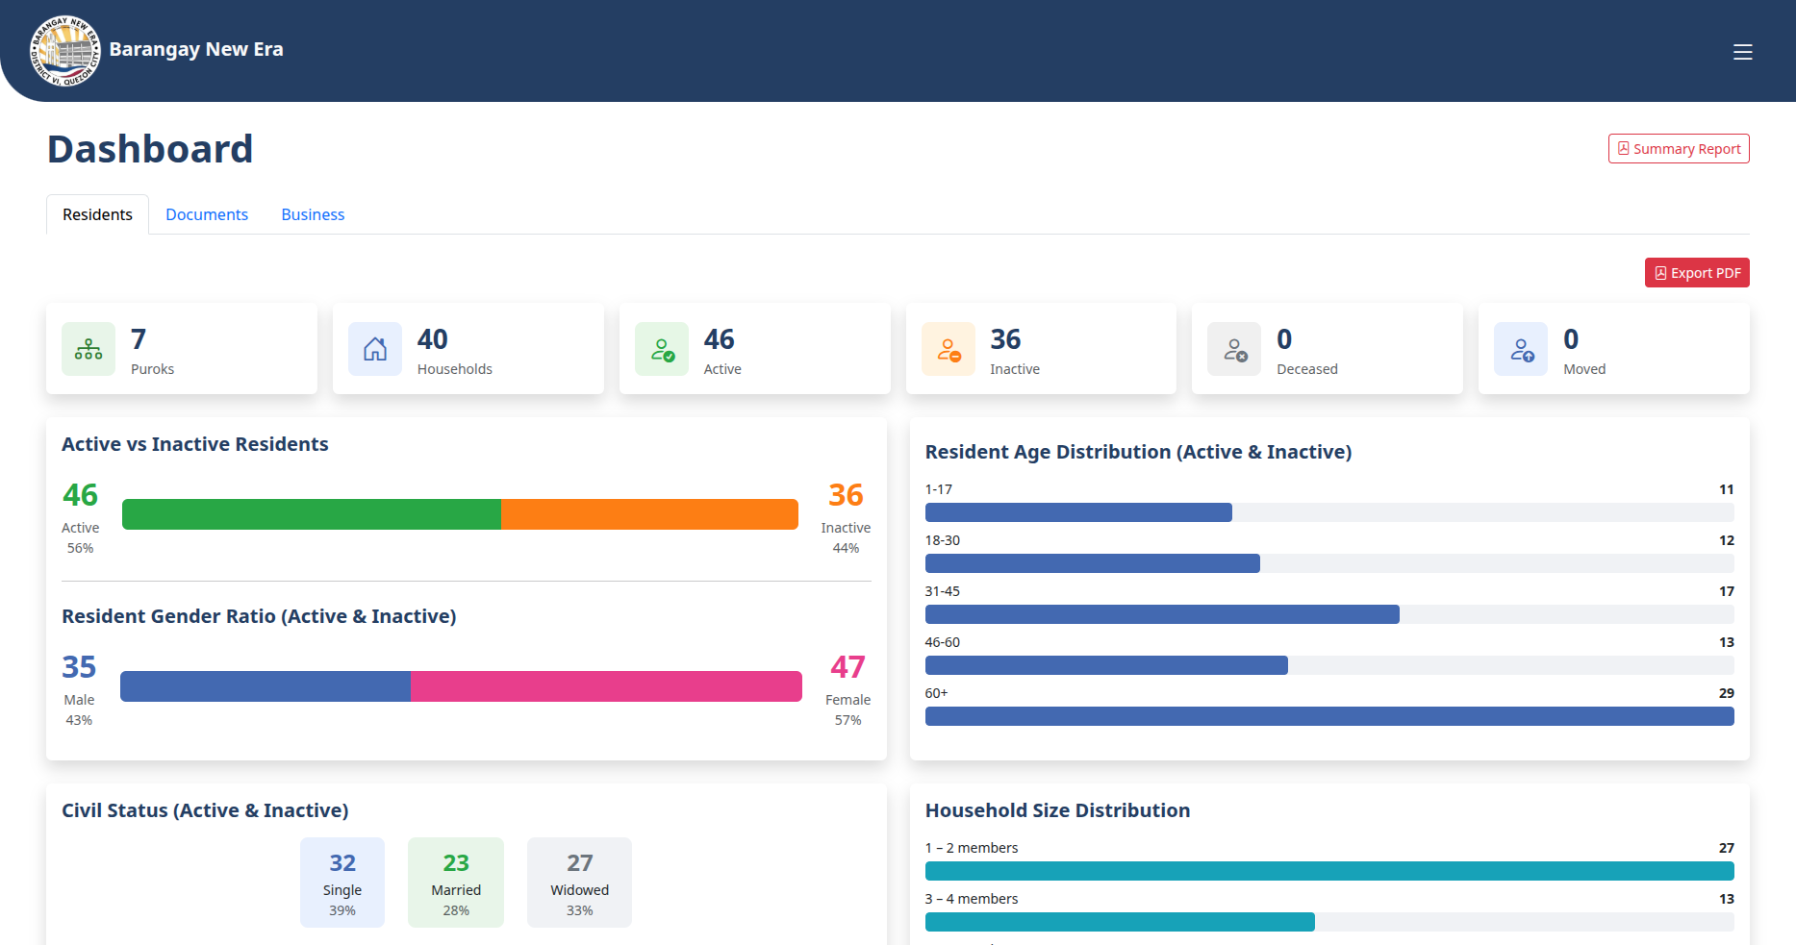Click the Deceased resident icon
This screenshot has width=1796, height=945.
pyautogui.click(x=1234, y=349)
